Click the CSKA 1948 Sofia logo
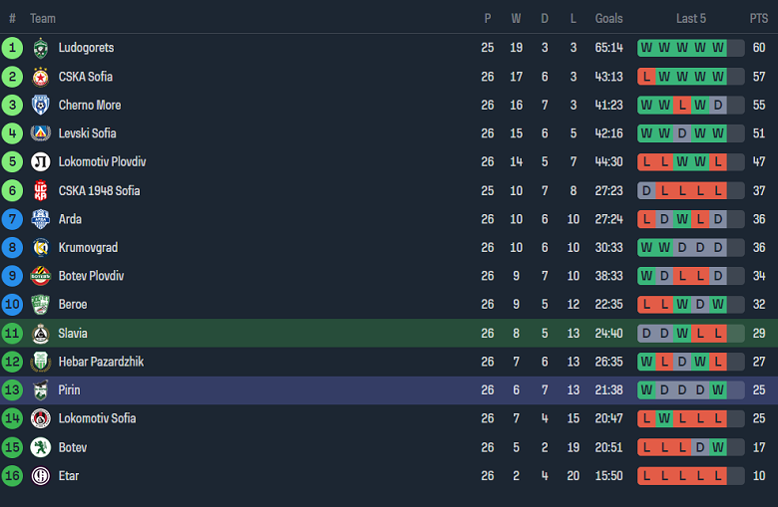The width and height of the screenshot is (778, 507). coord(40,190)
